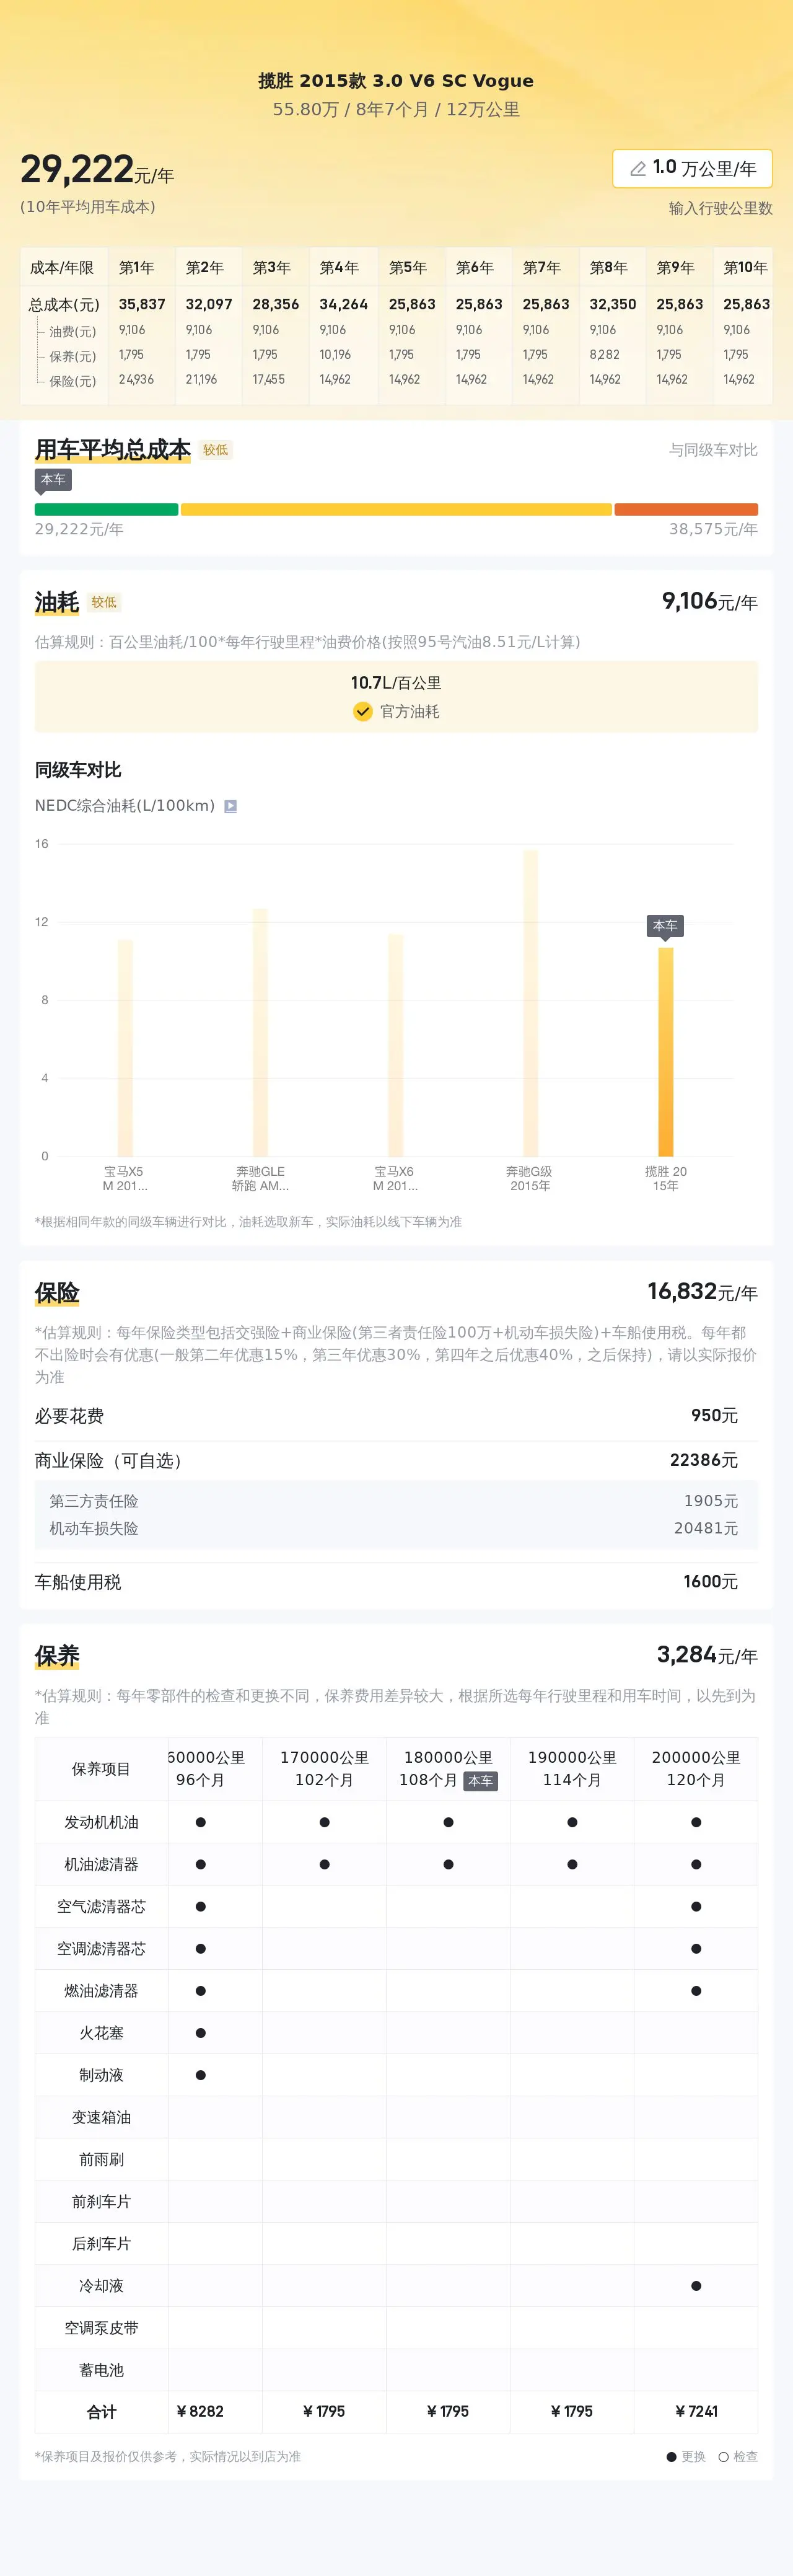Tap the 车船使用税 1600元 row

tap(396, 1582)
